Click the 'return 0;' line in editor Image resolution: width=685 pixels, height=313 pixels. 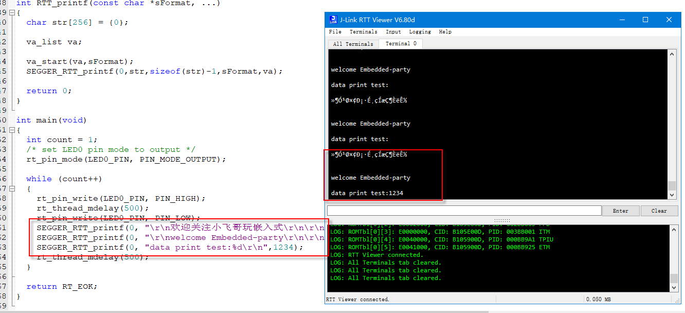(x=49, y=91)
